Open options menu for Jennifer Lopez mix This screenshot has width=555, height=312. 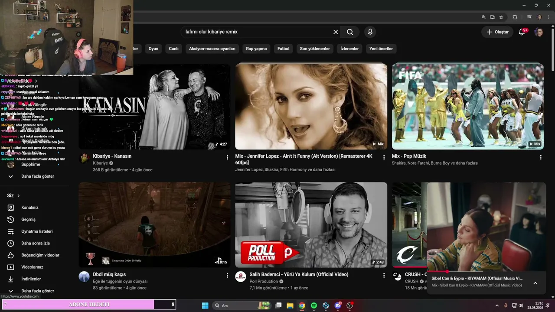384,157
